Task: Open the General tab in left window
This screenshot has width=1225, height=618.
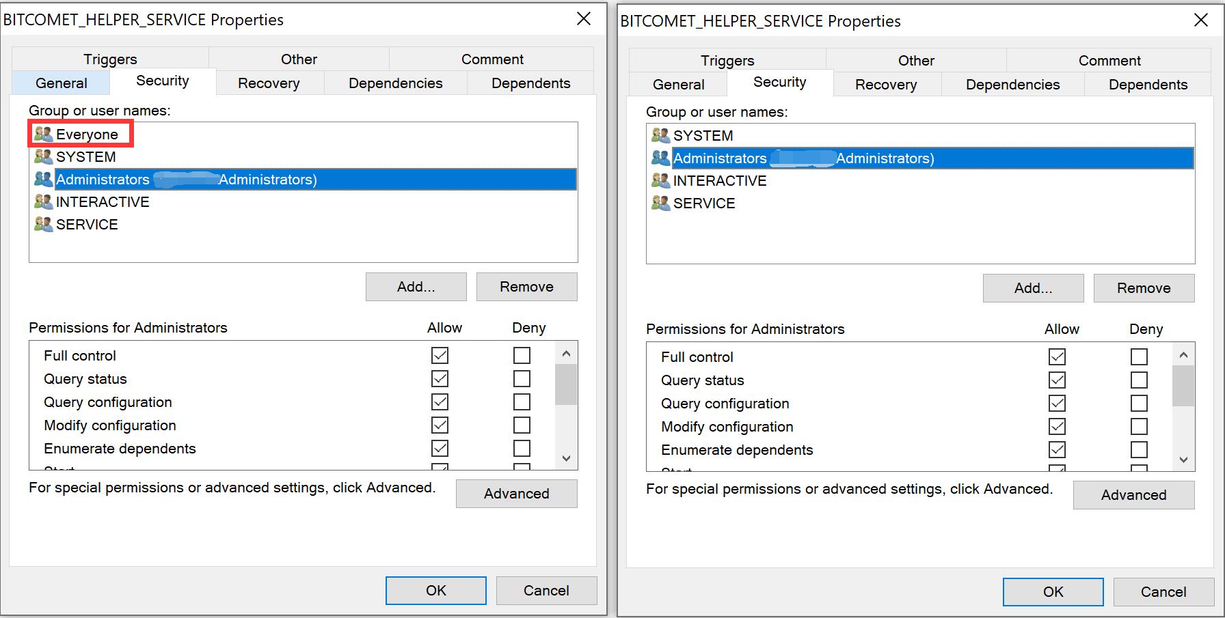Action: click(x=61, y=83)
